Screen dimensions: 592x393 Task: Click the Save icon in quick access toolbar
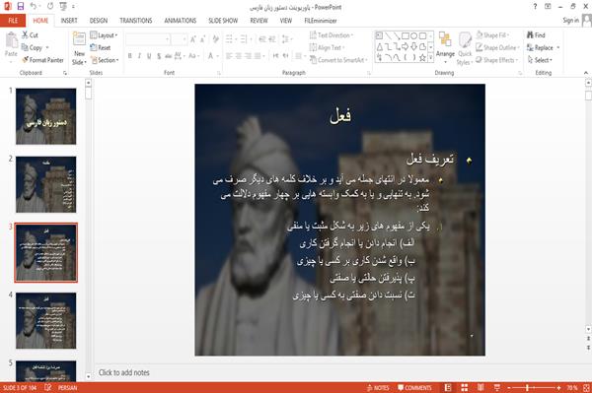point(21,6)
